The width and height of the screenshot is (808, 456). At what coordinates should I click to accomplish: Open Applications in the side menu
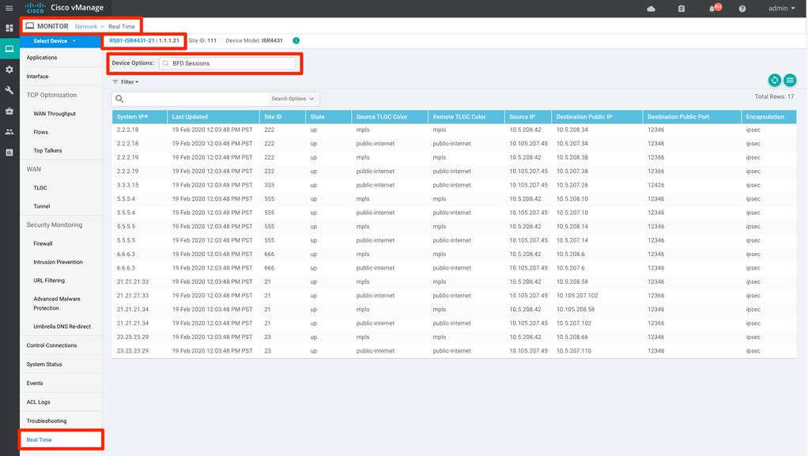coord(42,58)
